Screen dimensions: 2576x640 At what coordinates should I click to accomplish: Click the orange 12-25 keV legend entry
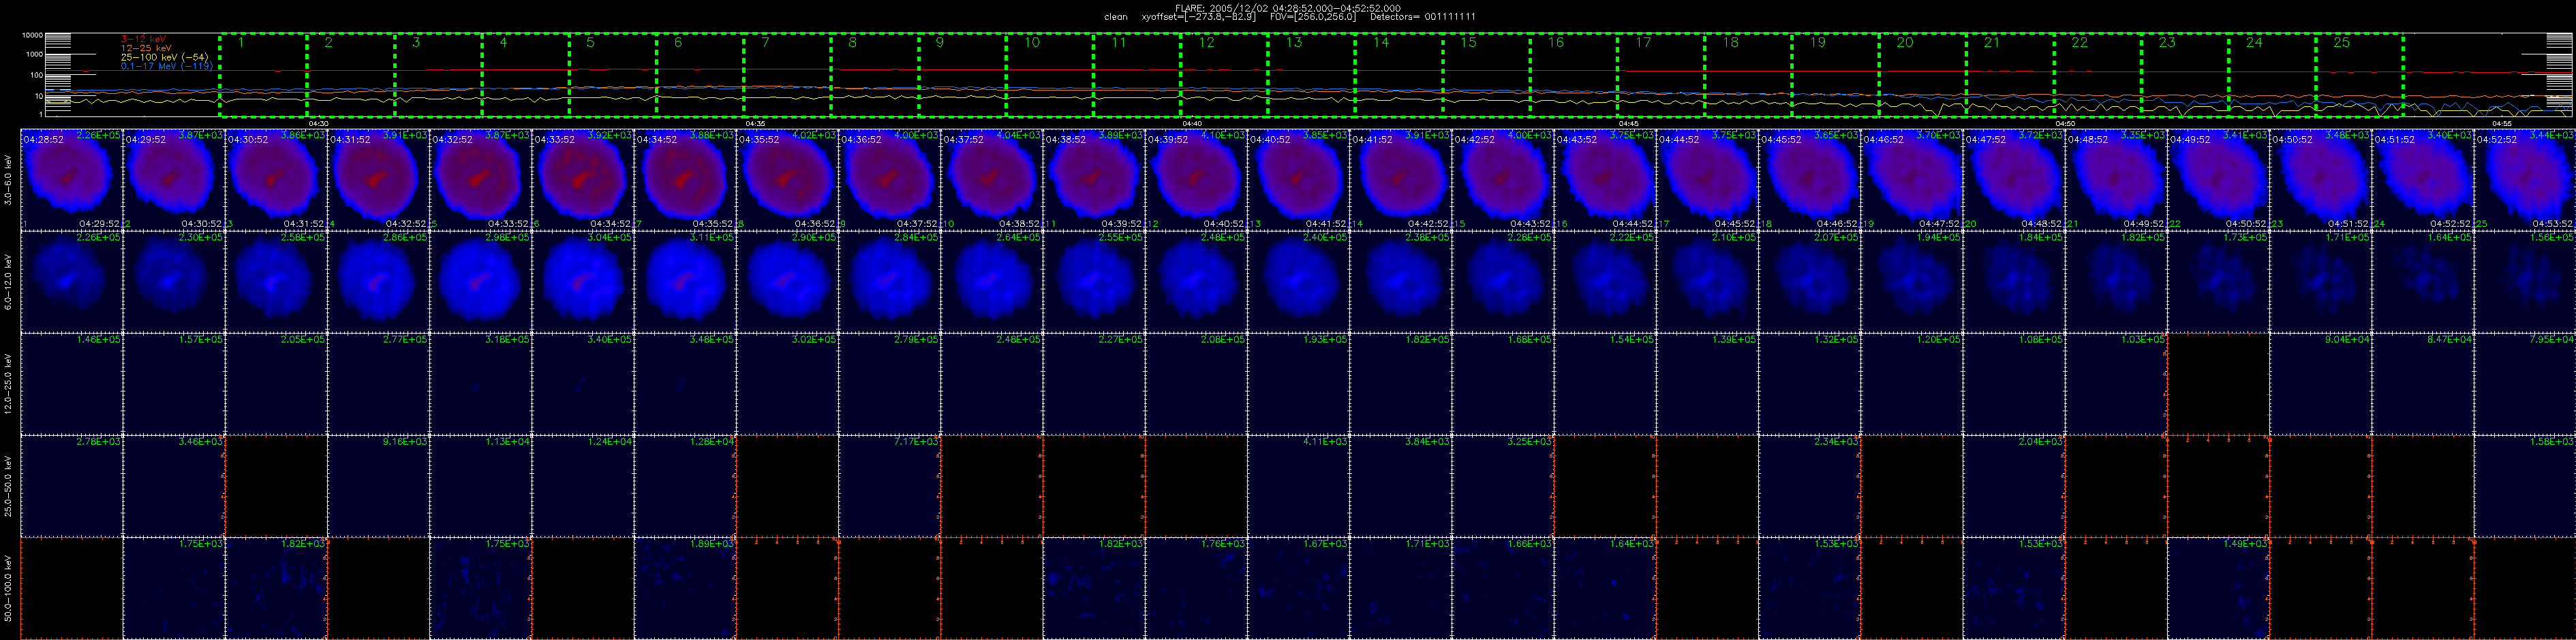pos(146,48)
